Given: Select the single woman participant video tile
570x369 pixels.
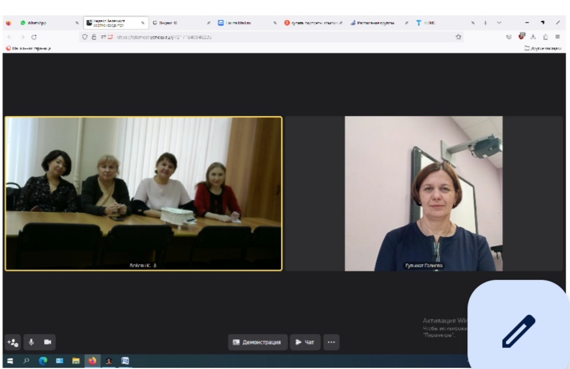Looking at the screenshot, I should [x=424, y=193].
